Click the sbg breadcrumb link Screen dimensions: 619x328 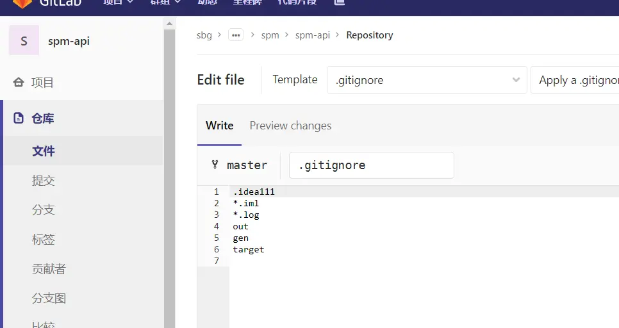point(204,35)
